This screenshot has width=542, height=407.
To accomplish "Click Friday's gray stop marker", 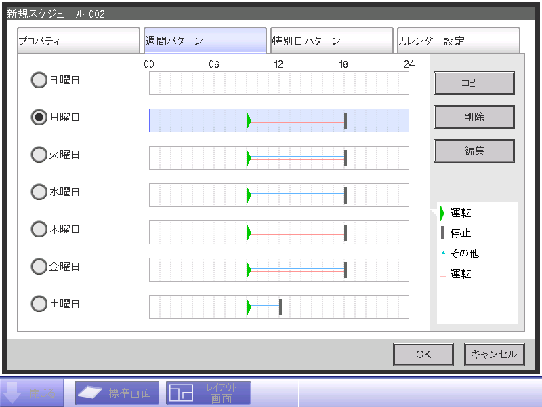I will pyautogui.click(x=346, y=270).
